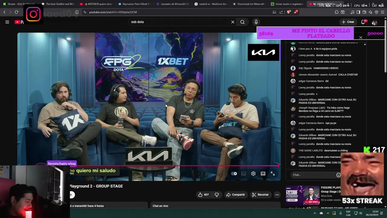Open YouTube notifications bell

363,22
